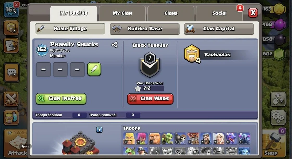Select the Builder Base view
Image resolution: width=292 pixels, height=159 pixels.
[x=145, y=29]
